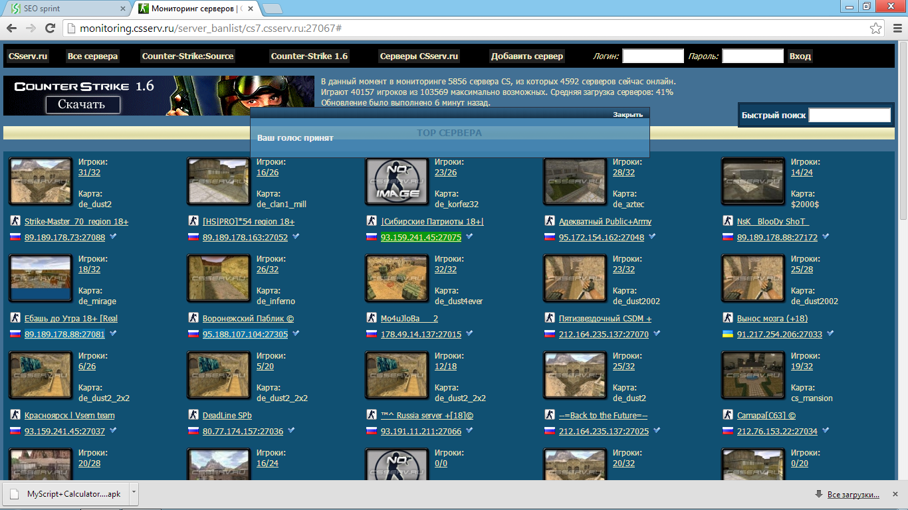Open Все сервера menu item

(92, 56)
